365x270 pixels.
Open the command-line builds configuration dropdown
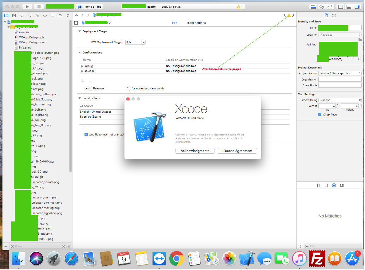click(x=110, y=88)
